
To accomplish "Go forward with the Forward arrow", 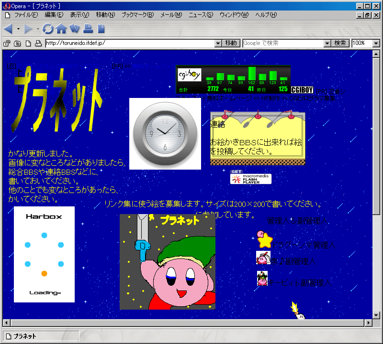I will (28, 29).
